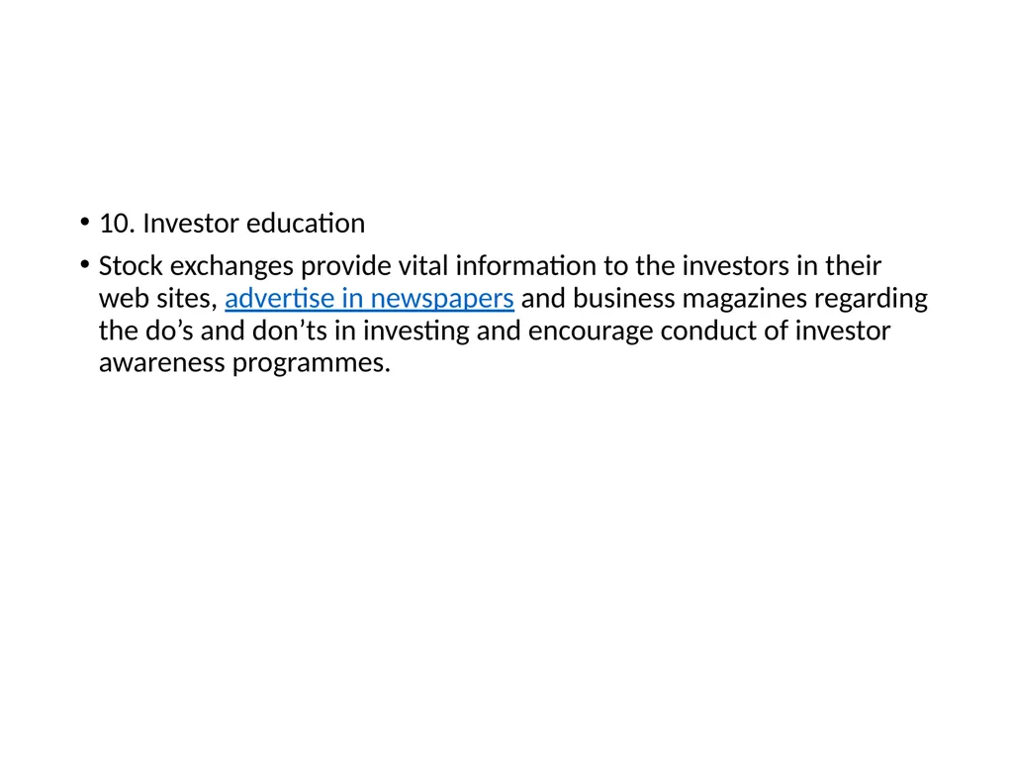Click the bullet before "Stock exchanges provide"
Viewport: 1013px width, 760px height.
click(x=85, y=264)
